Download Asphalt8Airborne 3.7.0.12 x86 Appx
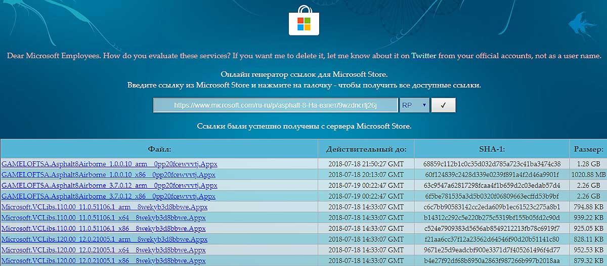 [108, 196]
